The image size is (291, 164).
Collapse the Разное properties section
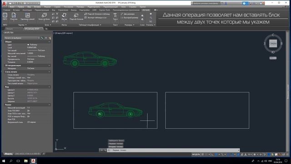[x=49, y=105]
